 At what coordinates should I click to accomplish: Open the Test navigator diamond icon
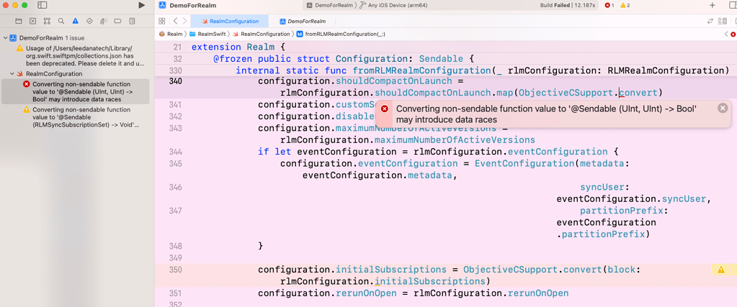pyautogui.click(x=89, y=22)
